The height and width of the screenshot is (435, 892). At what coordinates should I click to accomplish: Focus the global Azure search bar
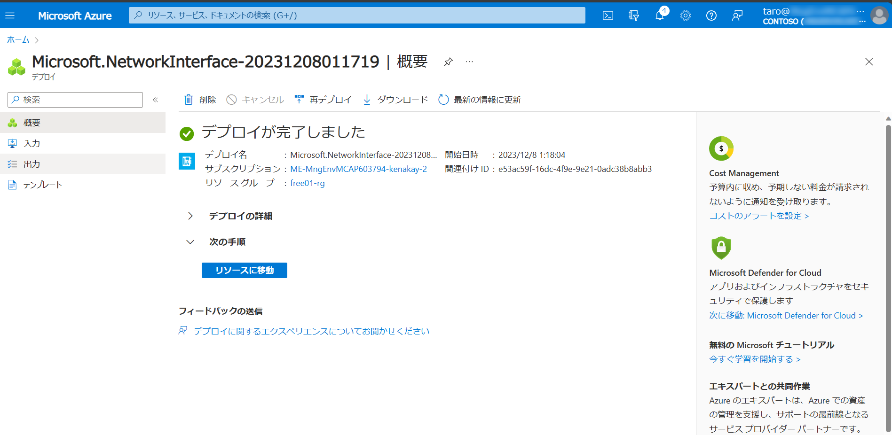(357, 15)
